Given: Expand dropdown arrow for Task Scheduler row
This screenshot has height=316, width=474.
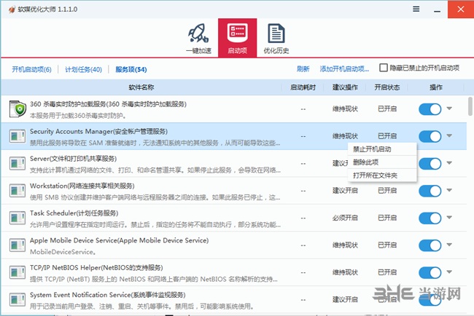Looking at the screenshot, I should [449, 217].
